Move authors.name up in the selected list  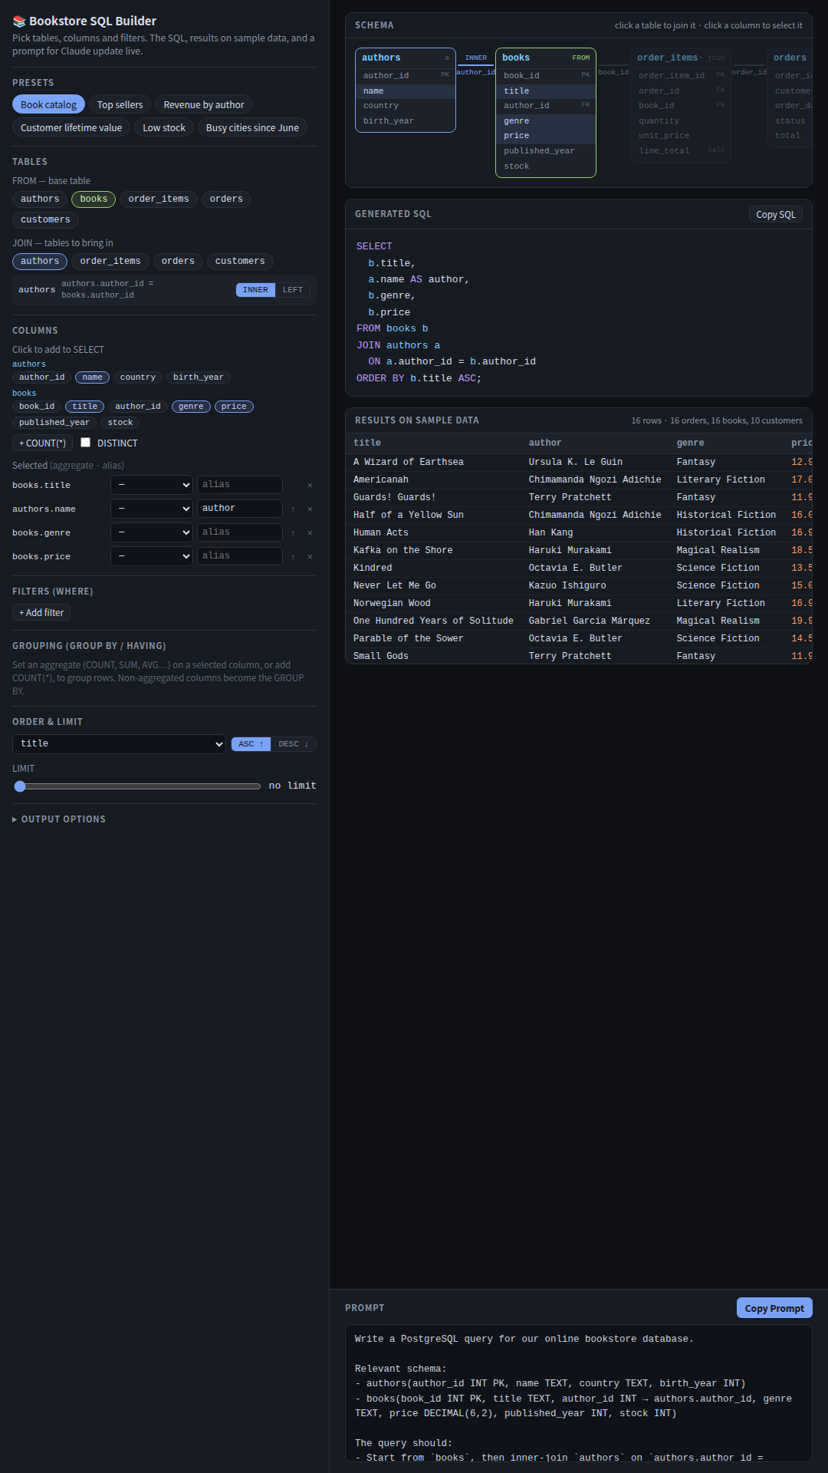pyautogui.click(x=293, y=509)
